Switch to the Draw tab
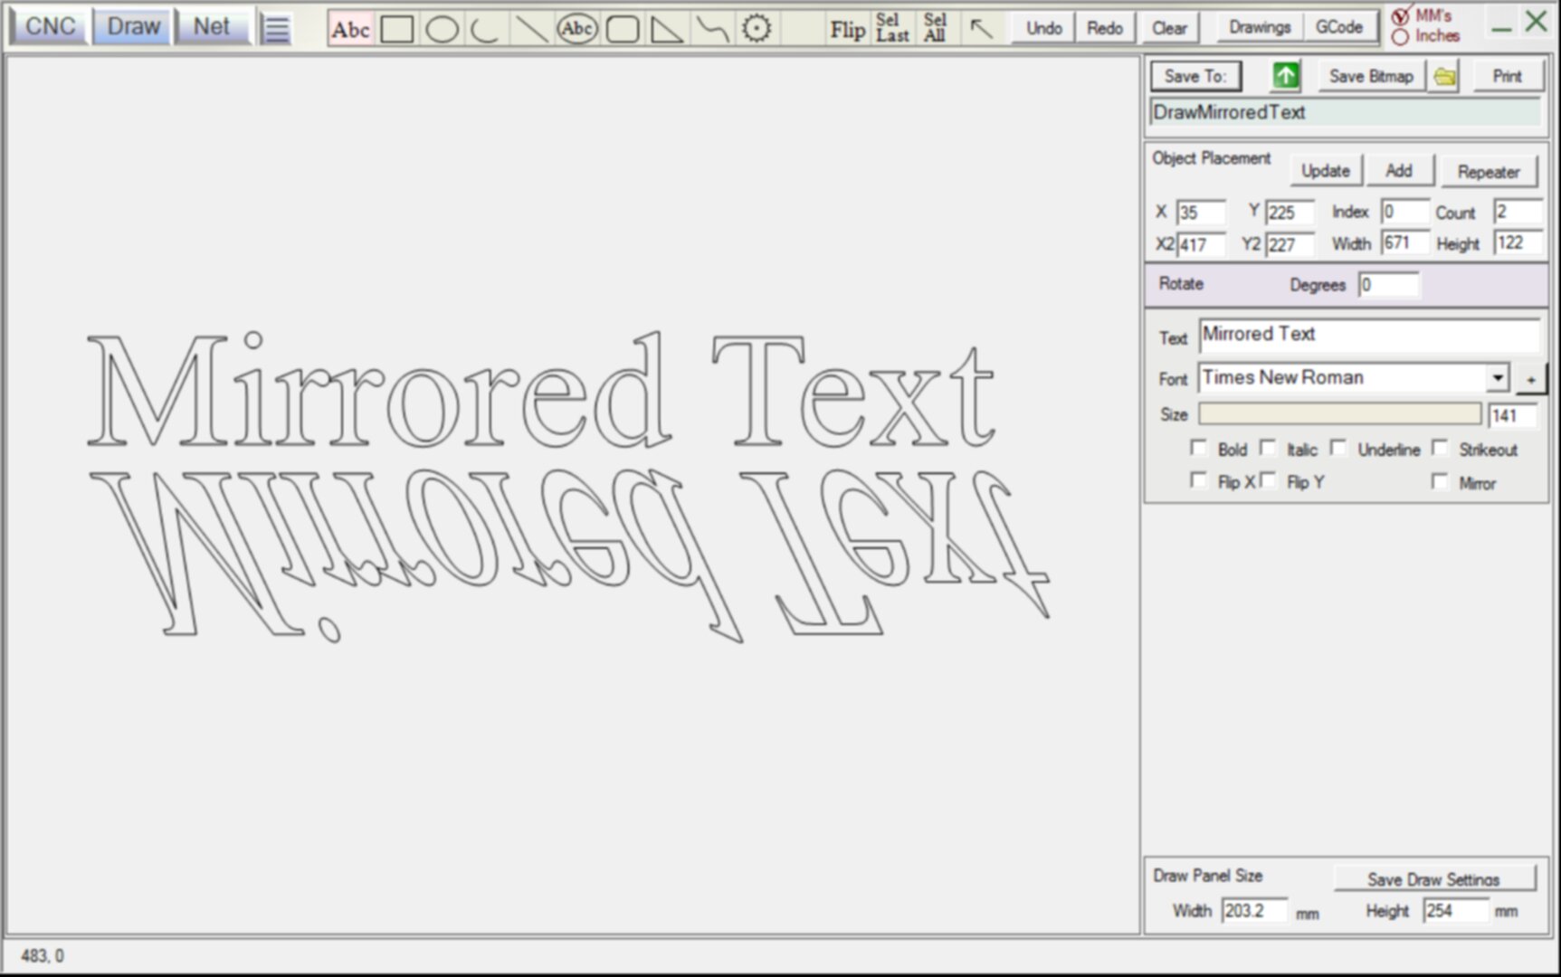This screenshot has height=977, width=1561. (x=133, y=26)
